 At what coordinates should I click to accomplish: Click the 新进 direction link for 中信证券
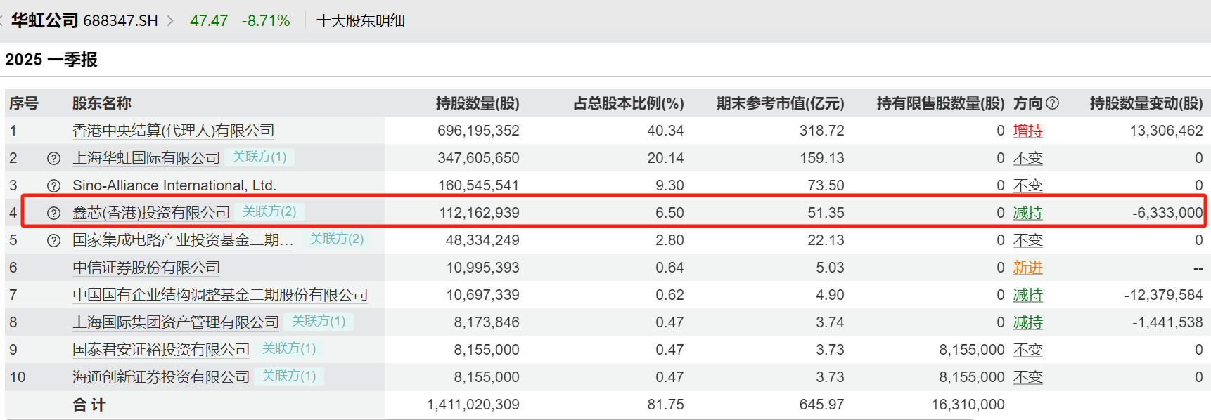[x=1028, y=268]
